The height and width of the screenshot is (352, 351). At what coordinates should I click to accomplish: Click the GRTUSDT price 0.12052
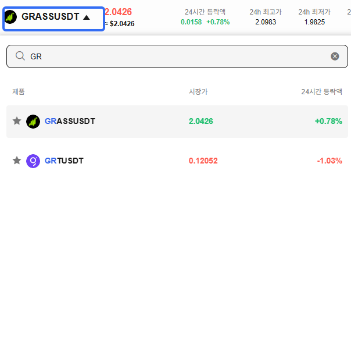pos(203,161)
